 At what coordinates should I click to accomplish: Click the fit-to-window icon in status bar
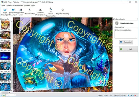coord(4,95)
